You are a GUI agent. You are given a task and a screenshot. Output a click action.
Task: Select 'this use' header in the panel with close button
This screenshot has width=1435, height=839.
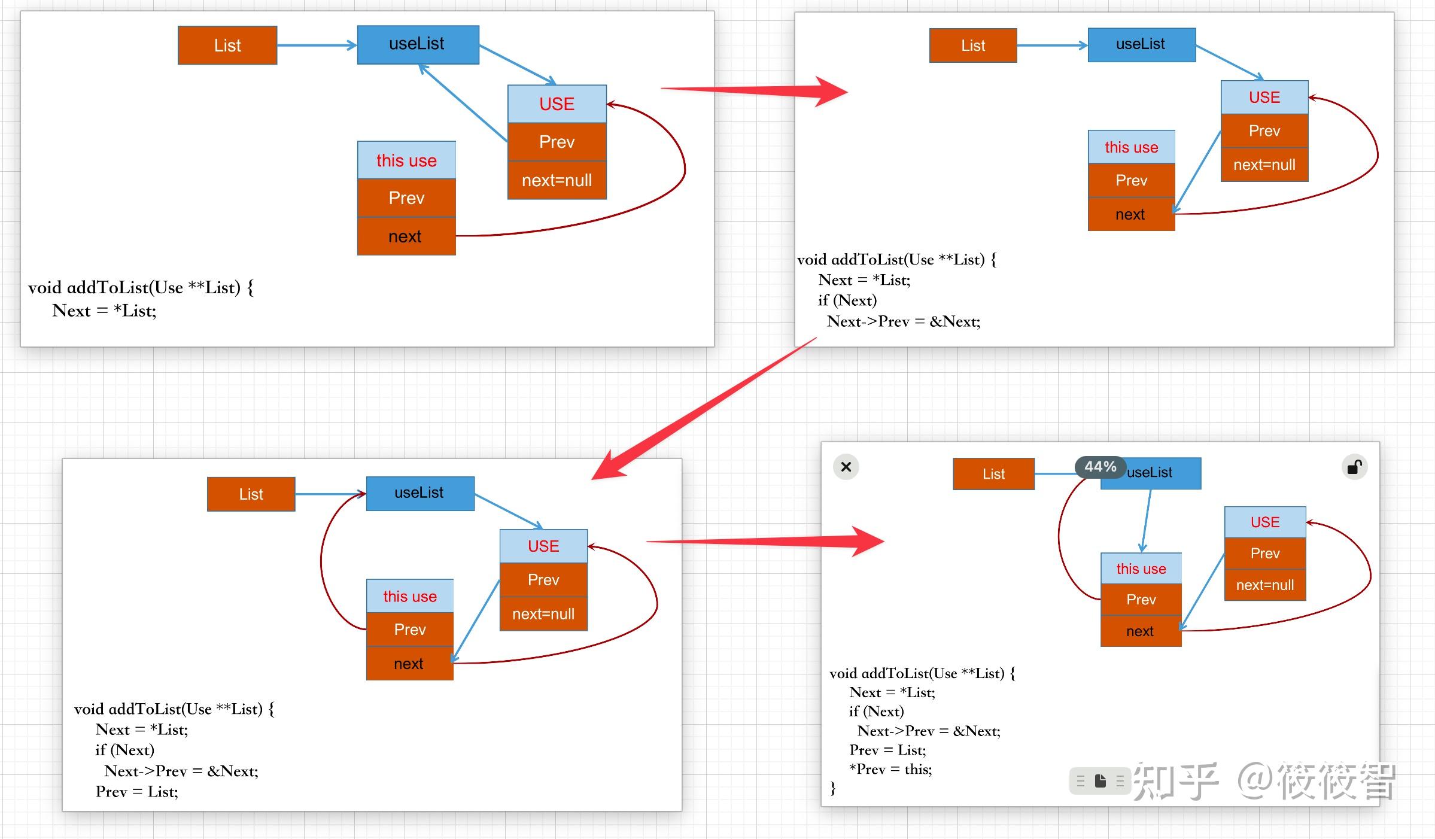tap(1141, 569)
